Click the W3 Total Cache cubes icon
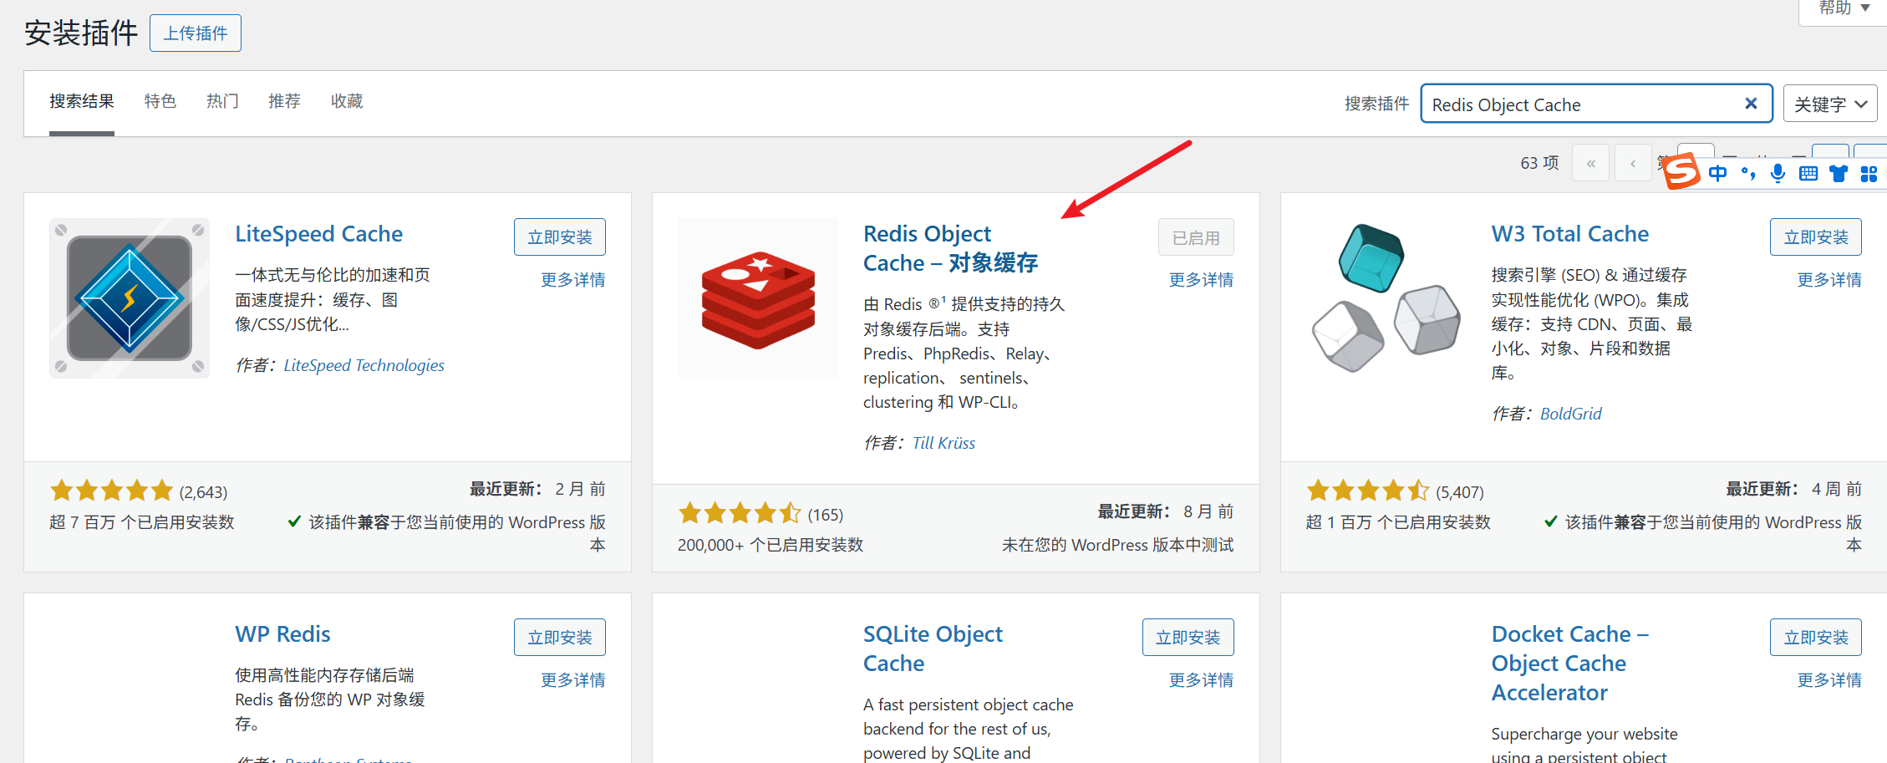1887x763 pixels. click(x=1386, y=298)
